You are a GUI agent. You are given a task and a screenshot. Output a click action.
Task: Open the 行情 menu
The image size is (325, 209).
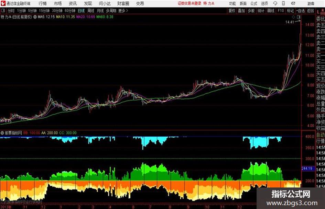click(43, 3)
